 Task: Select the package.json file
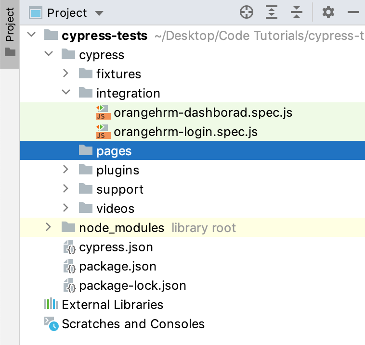tap(117, 267)
